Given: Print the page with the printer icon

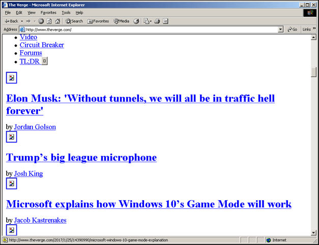Looking at the screenshot, I should click(157, 21).
